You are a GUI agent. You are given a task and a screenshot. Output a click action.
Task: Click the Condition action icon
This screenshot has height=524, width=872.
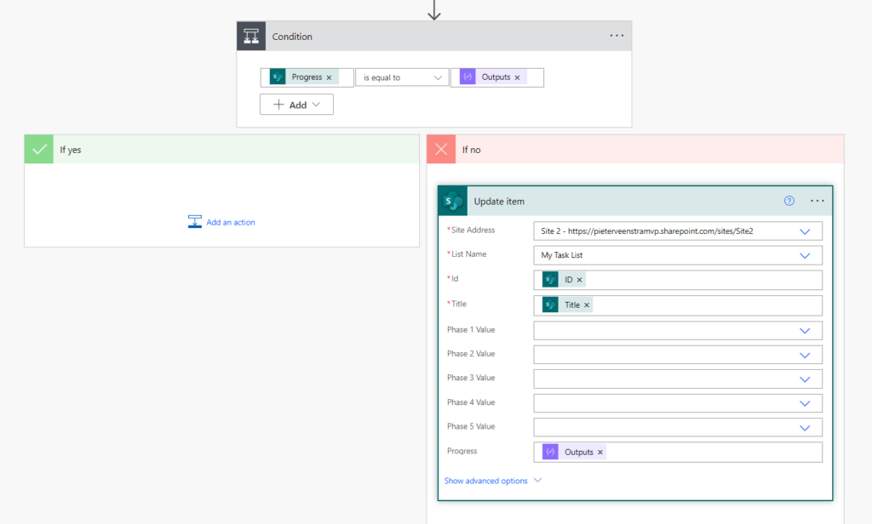(x=251, y=36)
